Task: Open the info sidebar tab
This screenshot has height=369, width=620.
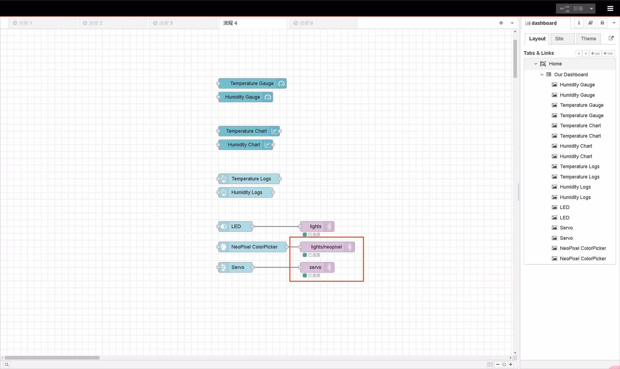Action: (579, 23)
